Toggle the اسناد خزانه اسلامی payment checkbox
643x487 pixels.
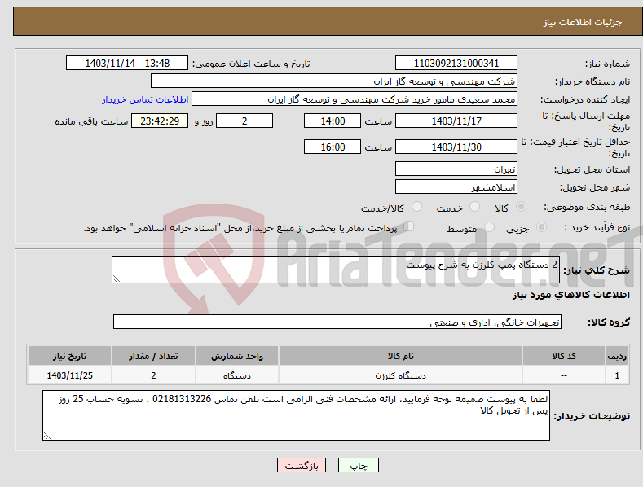point(409,226)
